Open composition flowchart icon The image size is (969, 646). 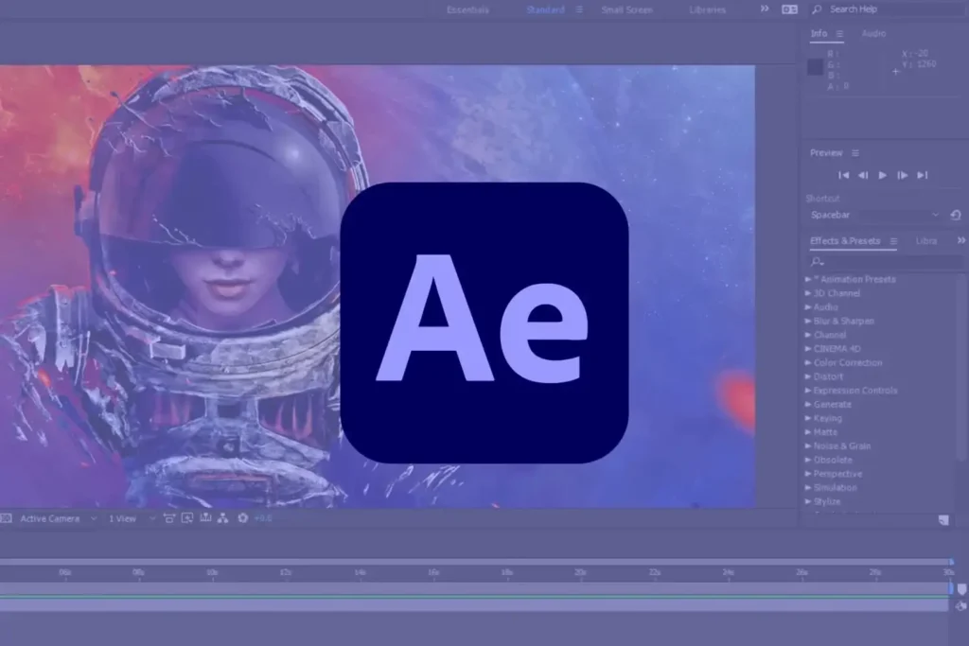click(223, 518)
